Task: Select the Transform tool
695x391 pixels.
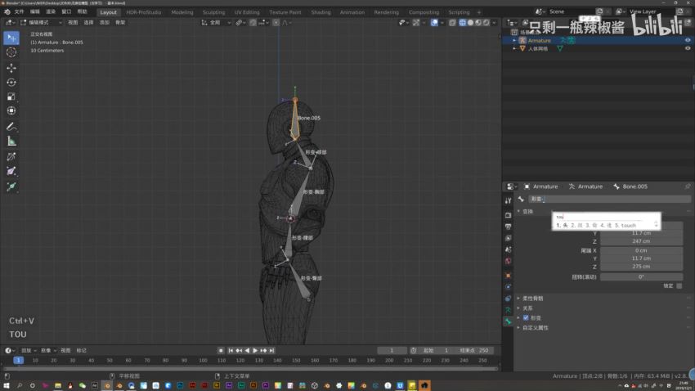Action: 11,110
